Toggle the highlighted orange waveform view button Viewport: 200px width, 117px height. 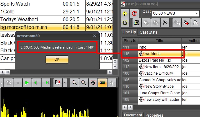(x=102, y=83)
